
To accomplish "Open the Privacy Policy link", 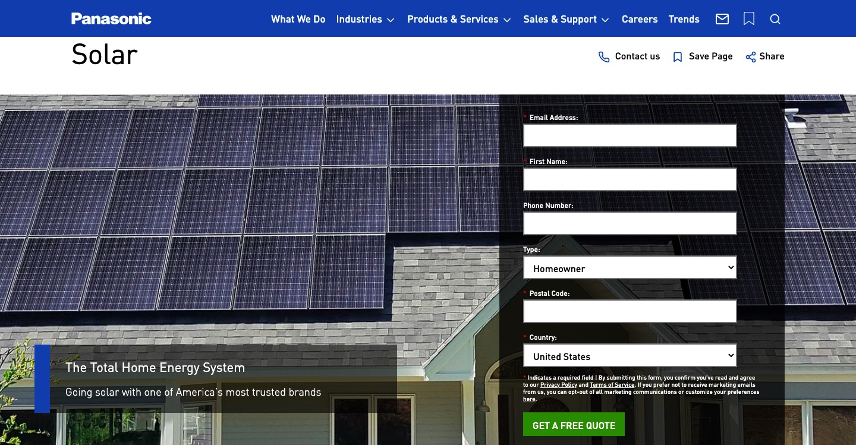I will pos(559,385).
